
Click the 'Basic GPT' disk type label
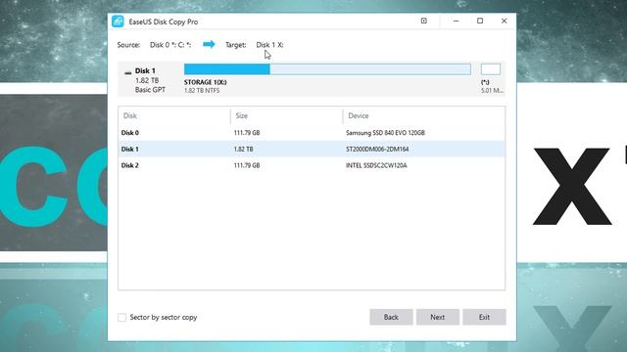[x=150, y=90]
